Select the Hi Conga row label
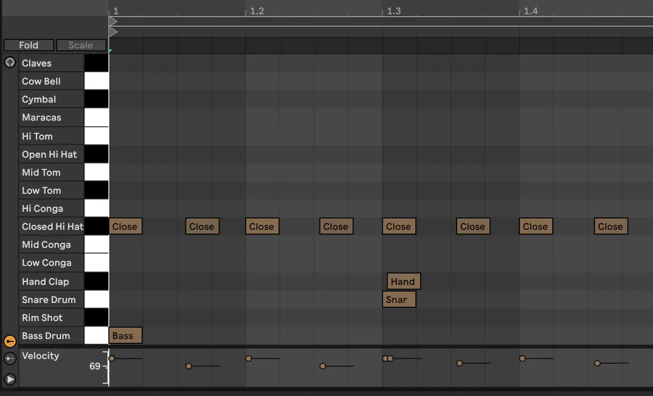The image size is (653, 396). [x=42, y=208]
